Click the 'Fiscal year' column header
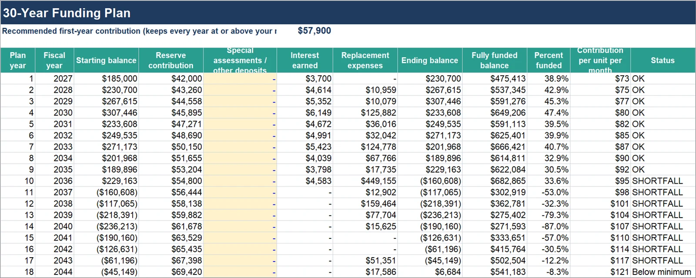Viewport: 696px width, 278px height. tap(54, 60)
